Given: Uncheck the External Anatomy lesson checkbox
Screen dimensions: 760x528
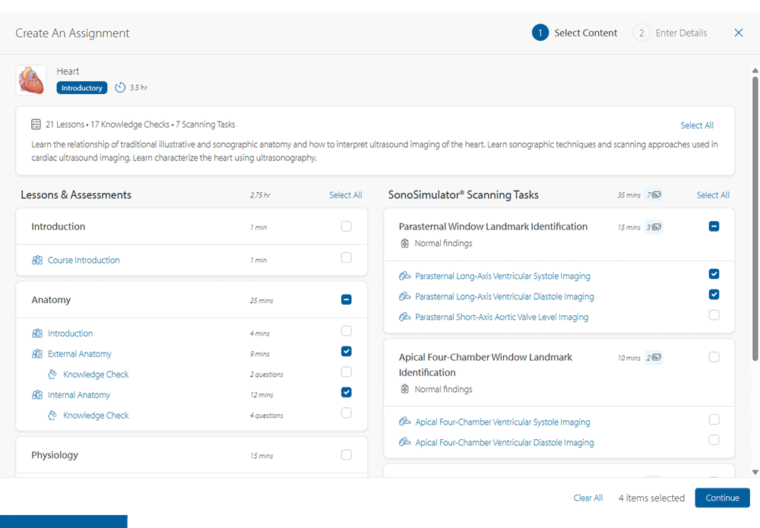Looking at the screenshot, I should [x=346, y=351].
